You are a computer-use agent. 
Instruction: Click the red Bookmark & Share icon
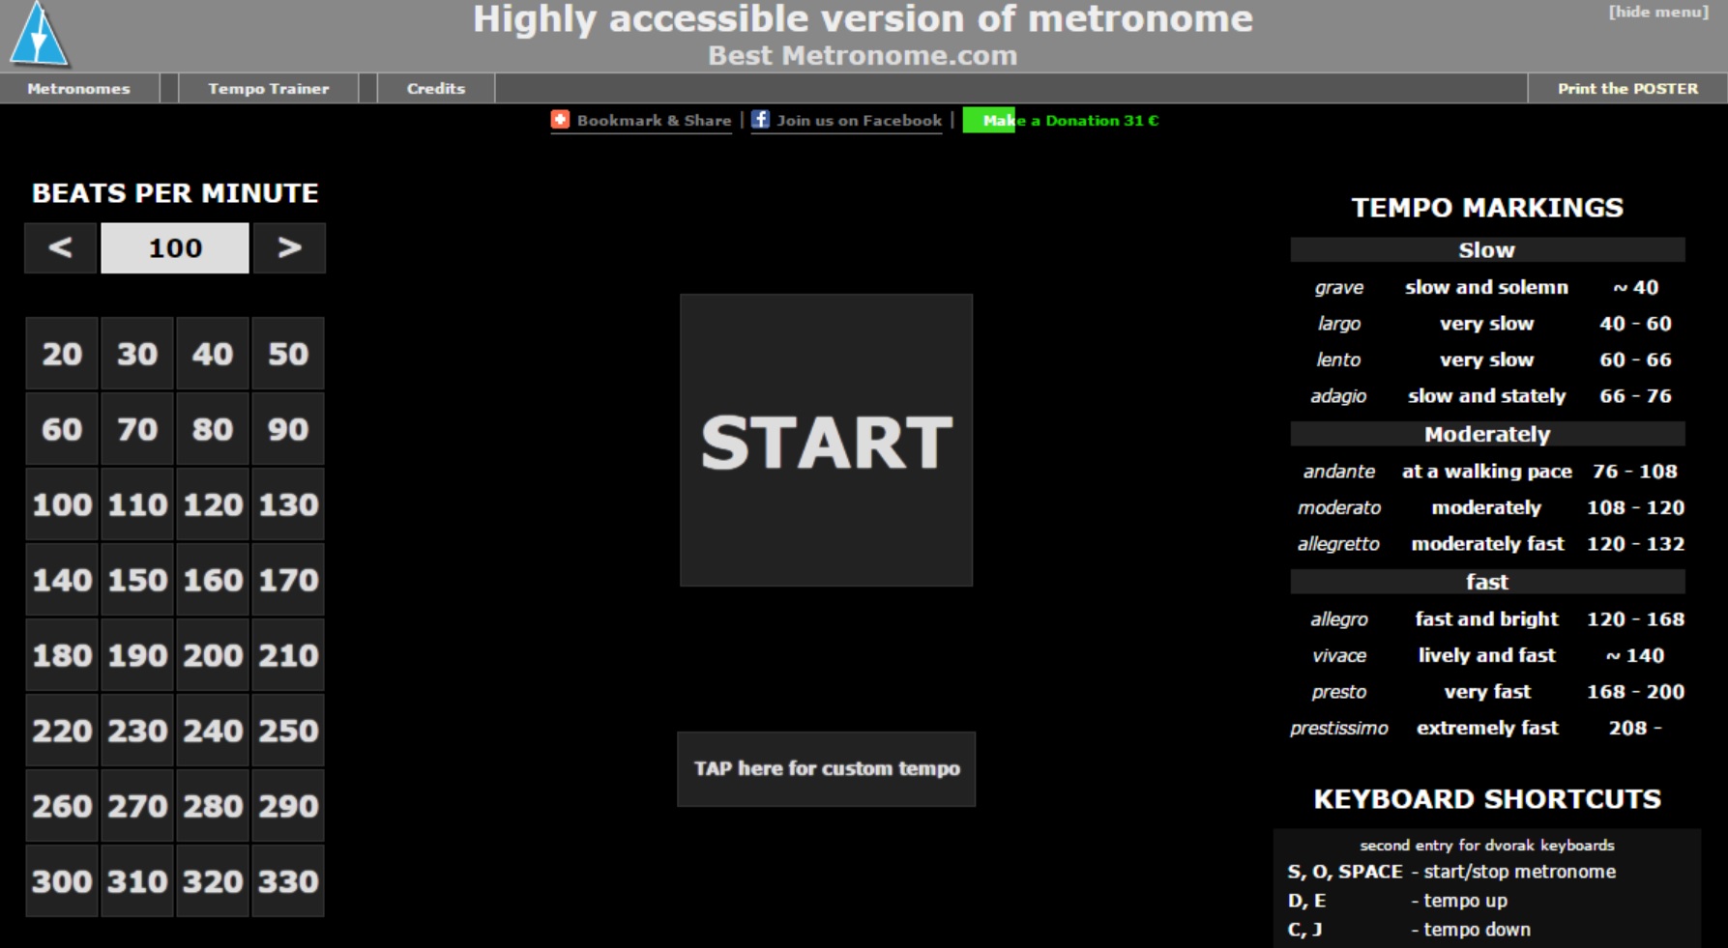(x=560, y=120)
